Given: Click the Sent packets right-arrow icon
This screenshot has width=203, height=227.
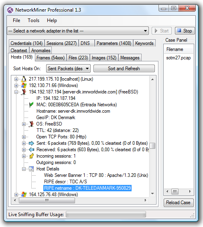Looking at the screenshot, I should (31, 143).
